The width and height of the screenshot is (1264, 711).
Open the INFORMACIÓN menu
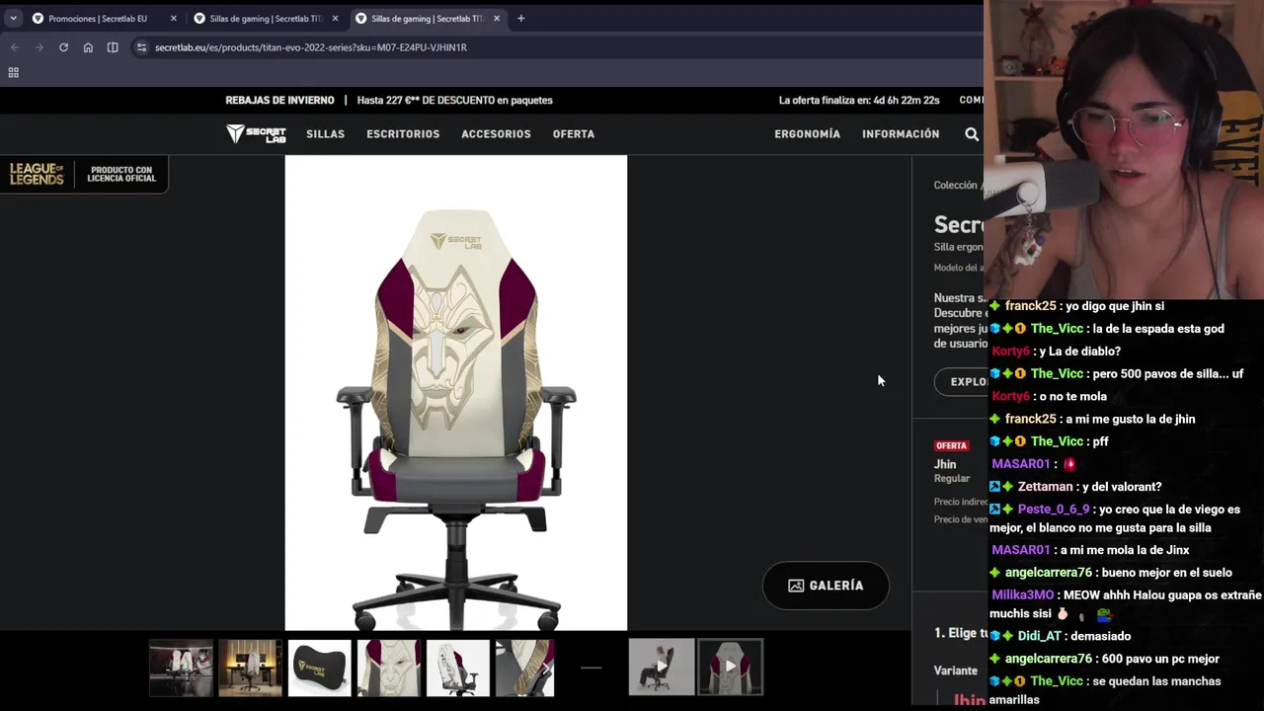point(901,134)
